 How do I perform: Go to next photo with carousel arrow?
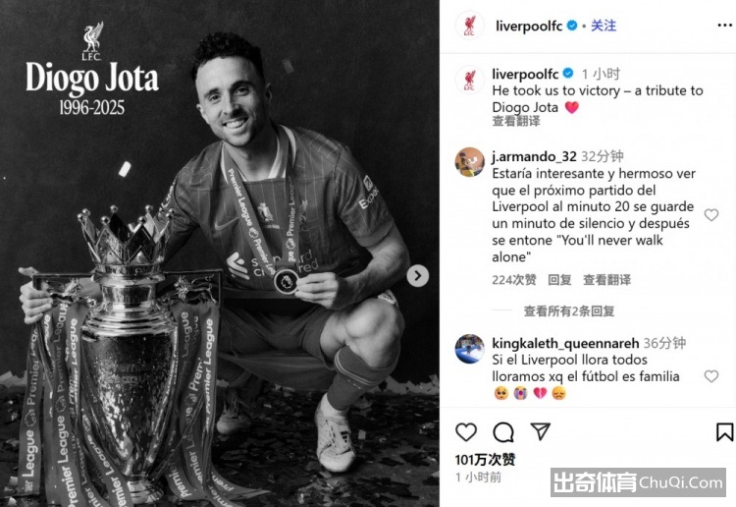click(418, 276)
